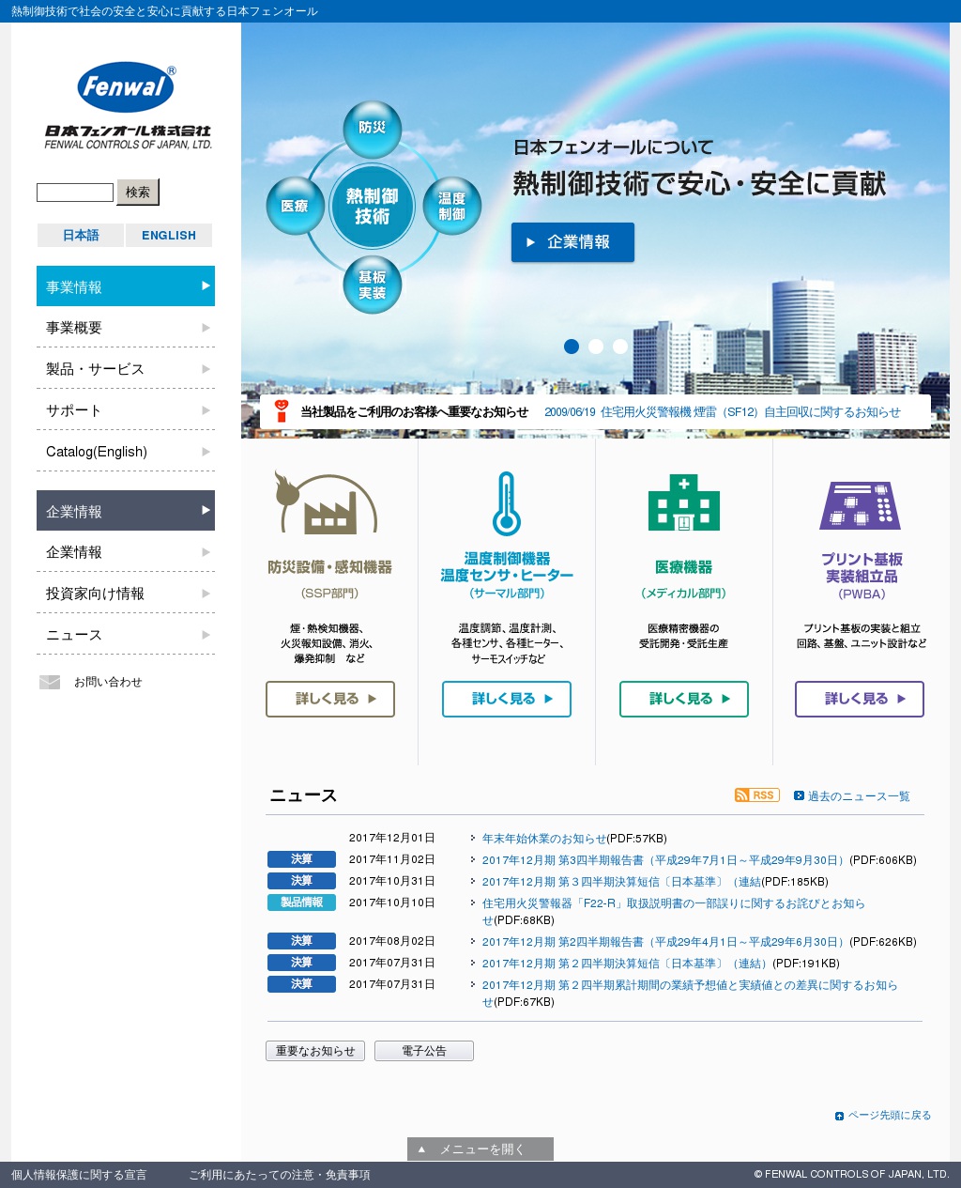Click the 電子公告 button
961x1188 pixels.
[424, 1051]
